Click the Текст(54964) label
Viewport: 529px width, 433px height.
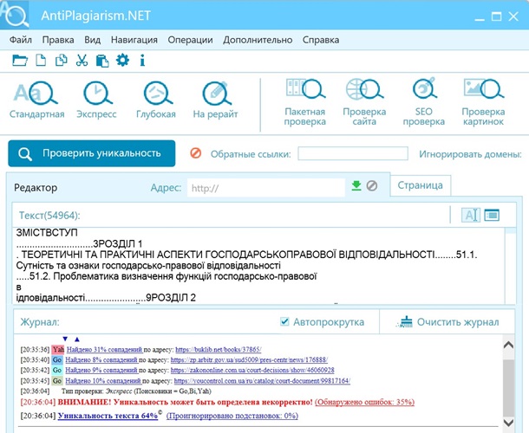click(x=49, y=216)
